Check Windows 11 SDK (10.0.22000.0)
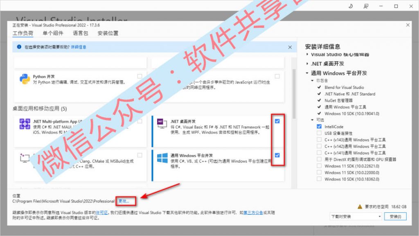The width and height of the screenshot is (419, 236). (319, 172)
